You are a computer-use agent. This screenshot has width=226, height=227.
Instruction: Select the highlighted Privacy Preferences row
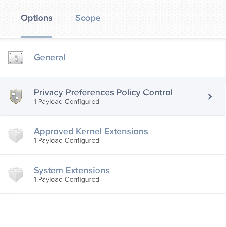point(112,96)
